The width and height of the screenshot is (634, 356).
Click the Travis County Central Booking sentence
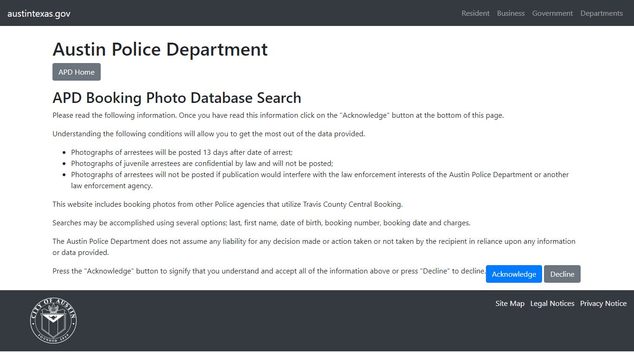click(x=227, y=204)
